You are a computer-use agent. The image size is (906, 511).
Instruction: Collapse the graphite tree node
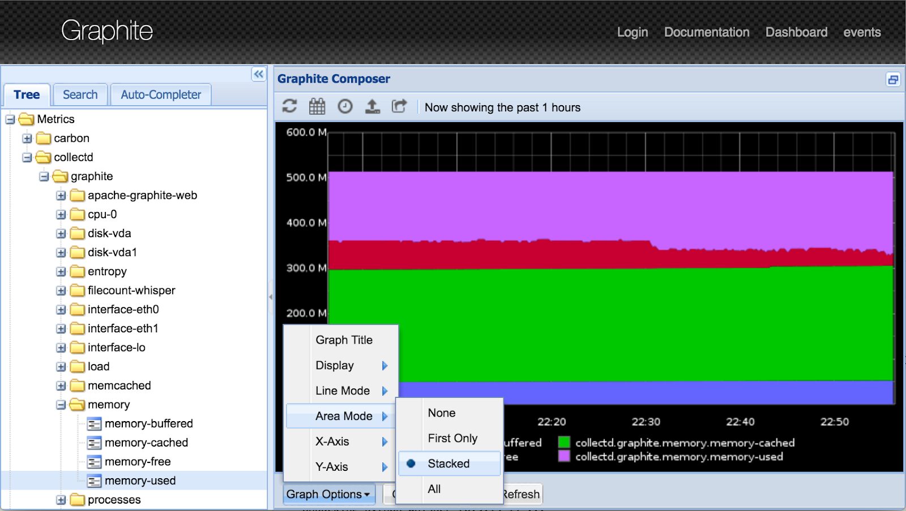(x=44, y=176)
